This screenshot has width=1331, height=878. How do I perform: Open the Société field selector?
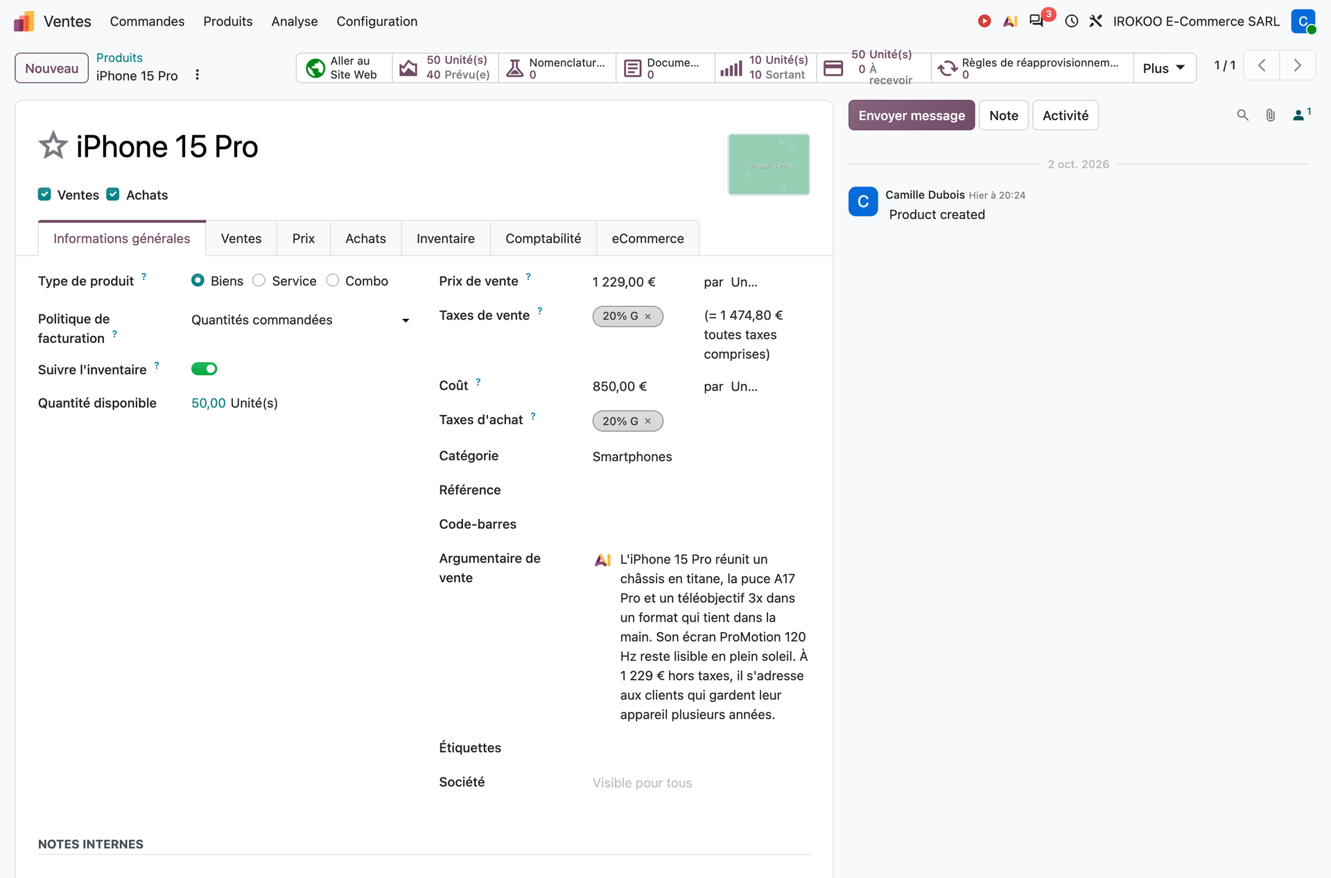[701, 783]
